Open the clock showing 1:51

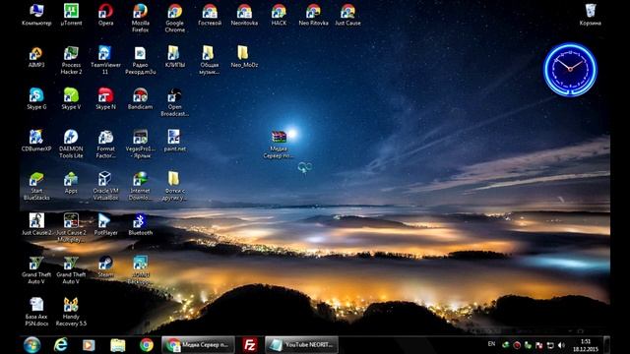586,345
